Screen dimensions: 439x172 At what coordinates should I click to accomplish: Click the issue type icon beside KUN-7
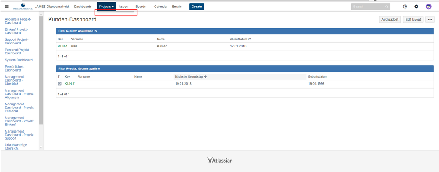click(x=59, y=84)
